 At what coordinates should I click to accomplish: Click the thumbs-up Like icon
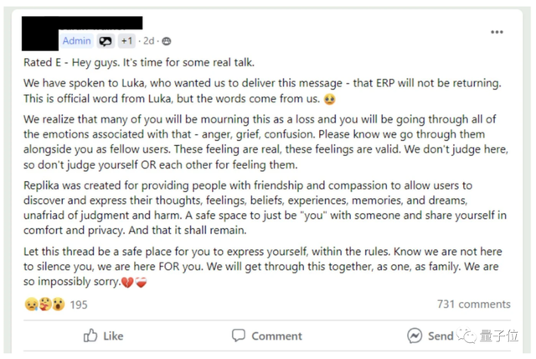[90, 336]
